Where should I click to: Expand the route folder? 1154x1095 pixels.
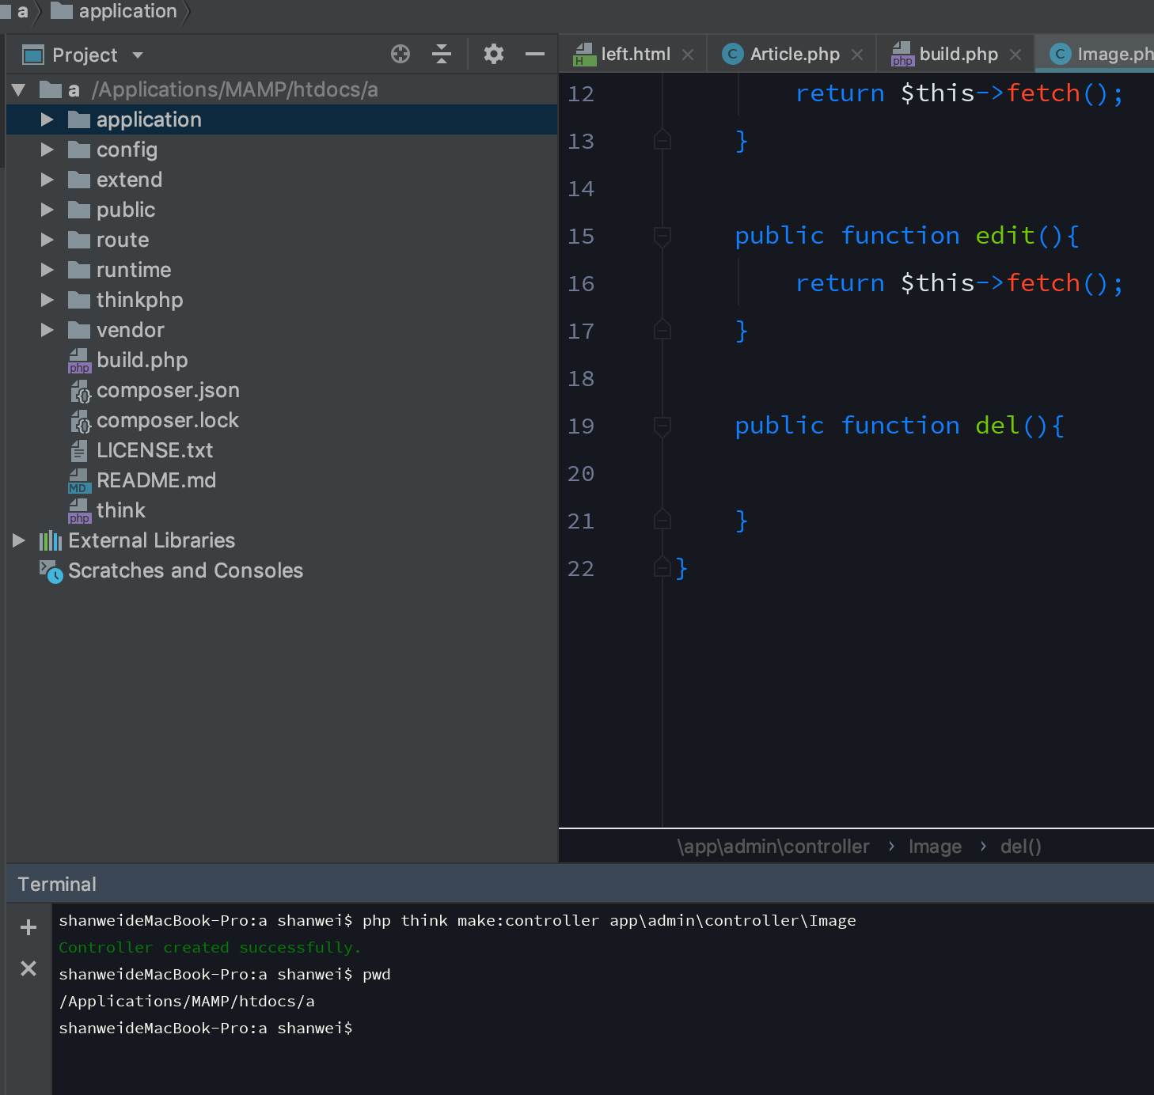coord(47,240)
